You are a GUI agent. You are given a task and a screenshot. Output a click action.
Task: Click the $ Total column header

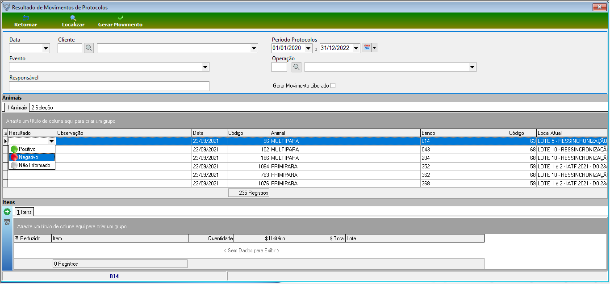[x=316, y=238]
